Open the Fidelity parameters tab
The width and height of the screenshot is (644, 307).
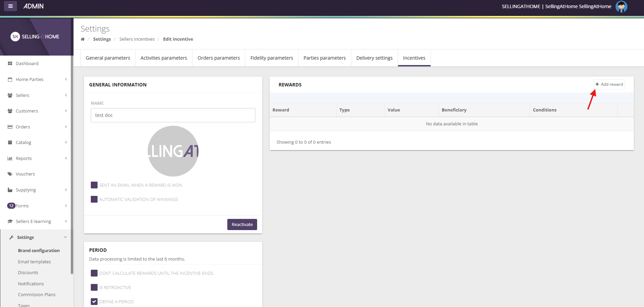point(272,58)
